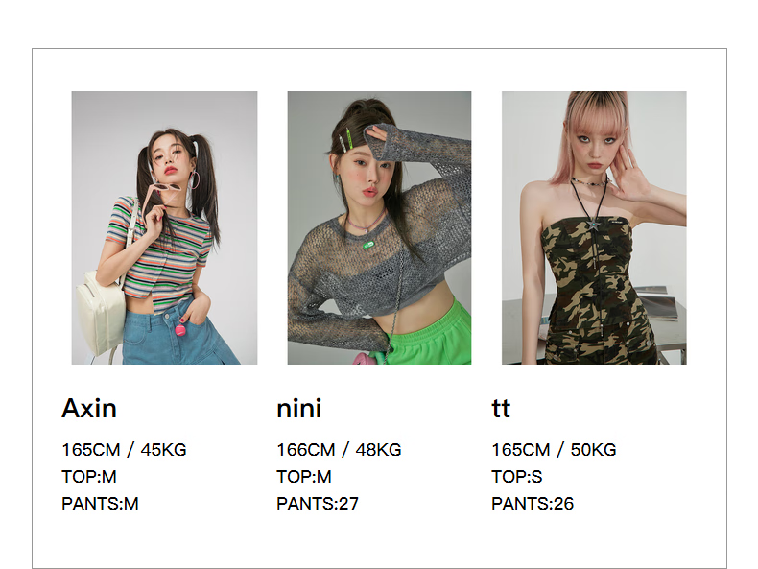The width and height of the screenshot is (758, 569).
Task: Select the Axin name heading
Action: point(89,409)
